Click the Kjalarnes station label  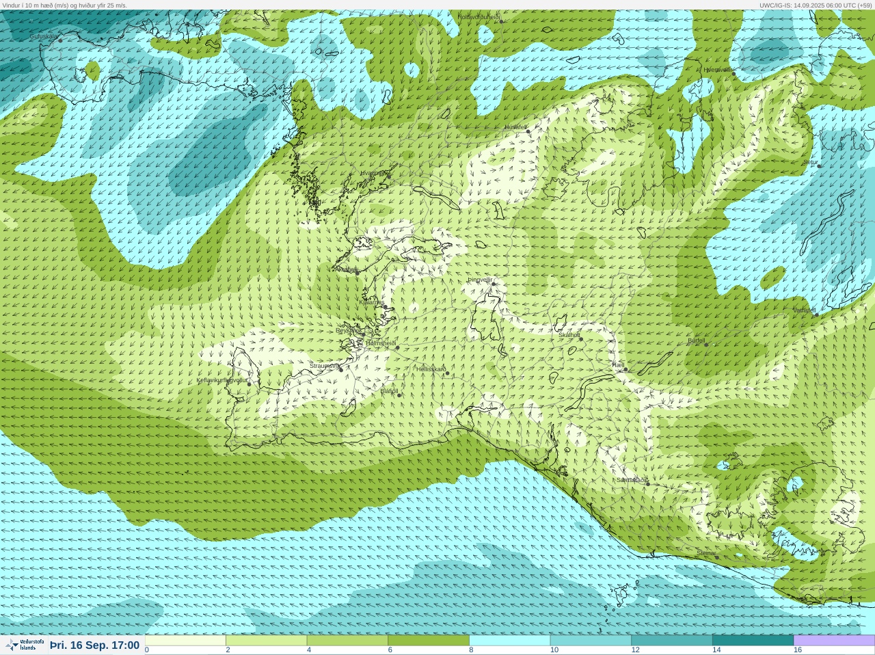pos(372,302)
